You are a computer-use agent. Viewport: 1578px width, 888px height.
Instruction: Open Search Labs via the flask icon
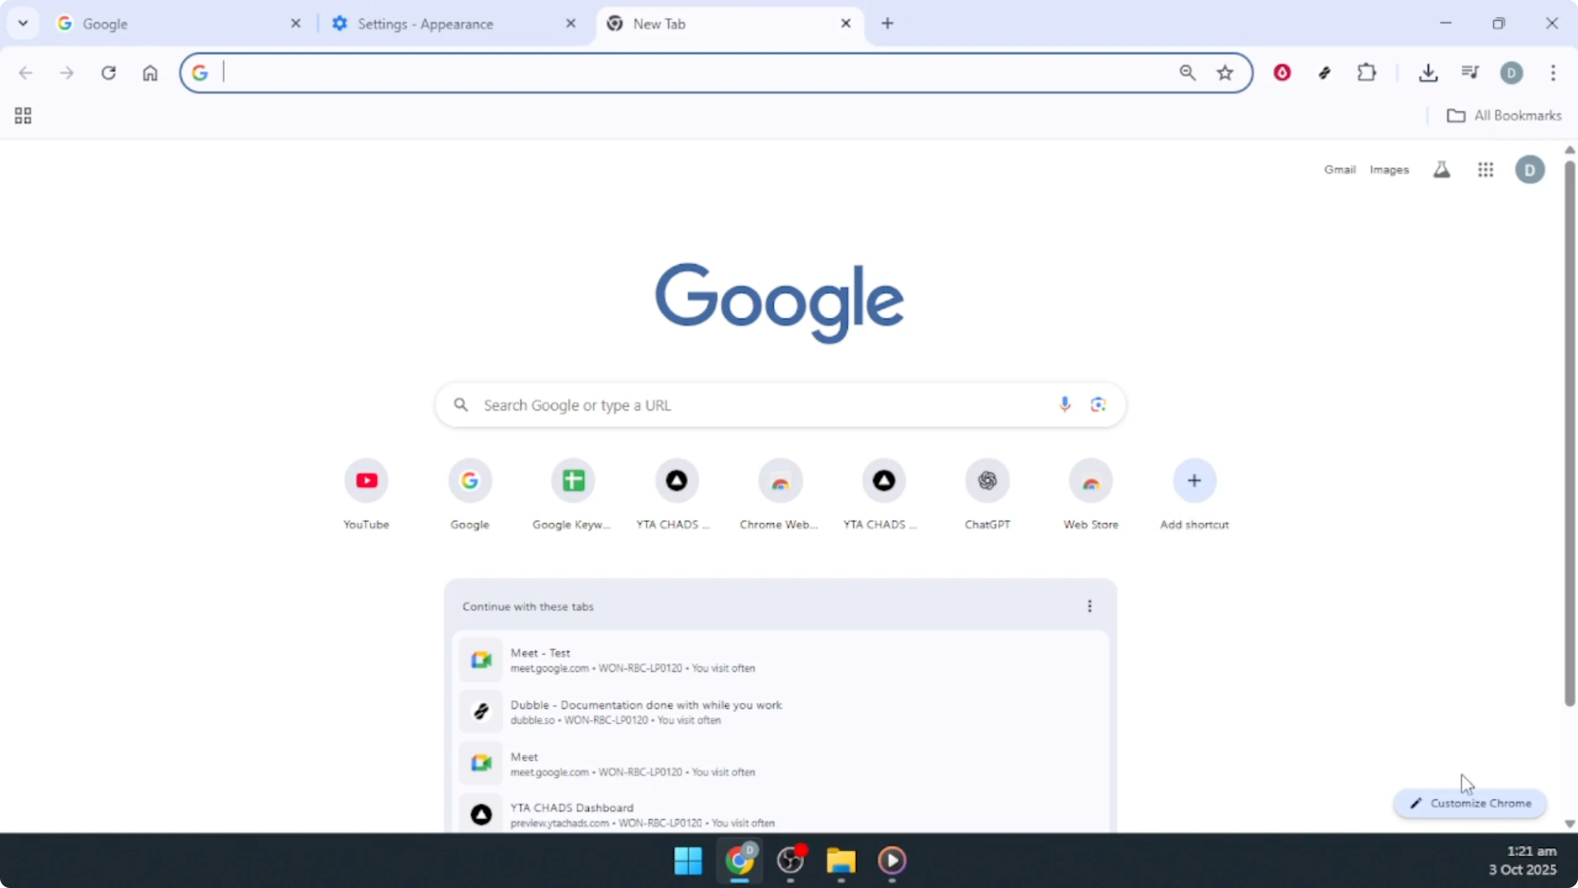click(x=1442, y=170)
